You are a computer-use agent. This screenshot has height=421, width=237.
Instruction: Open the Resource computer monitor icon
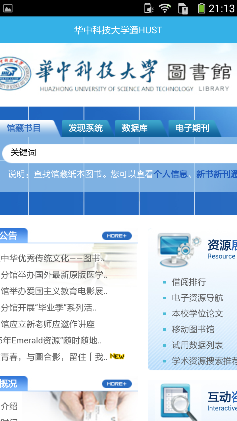tap(179, 250)
